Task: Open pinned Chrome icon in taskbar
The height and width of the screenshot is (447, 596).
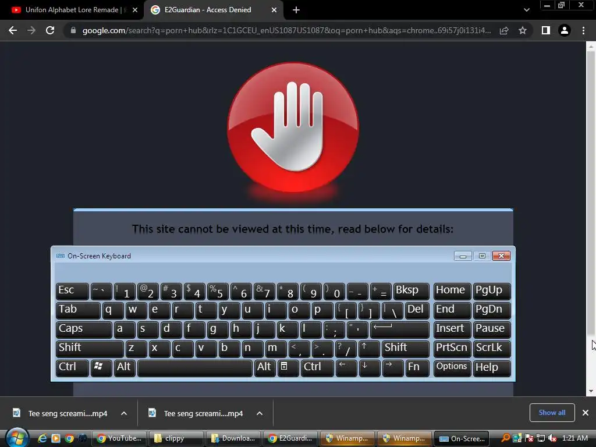Action: pos(69,438)
